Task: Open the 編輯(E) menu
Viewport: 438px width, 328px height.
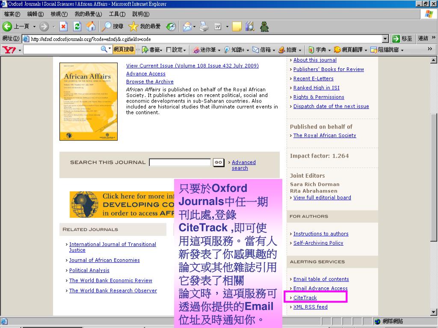Action: [x=36, y=14]
